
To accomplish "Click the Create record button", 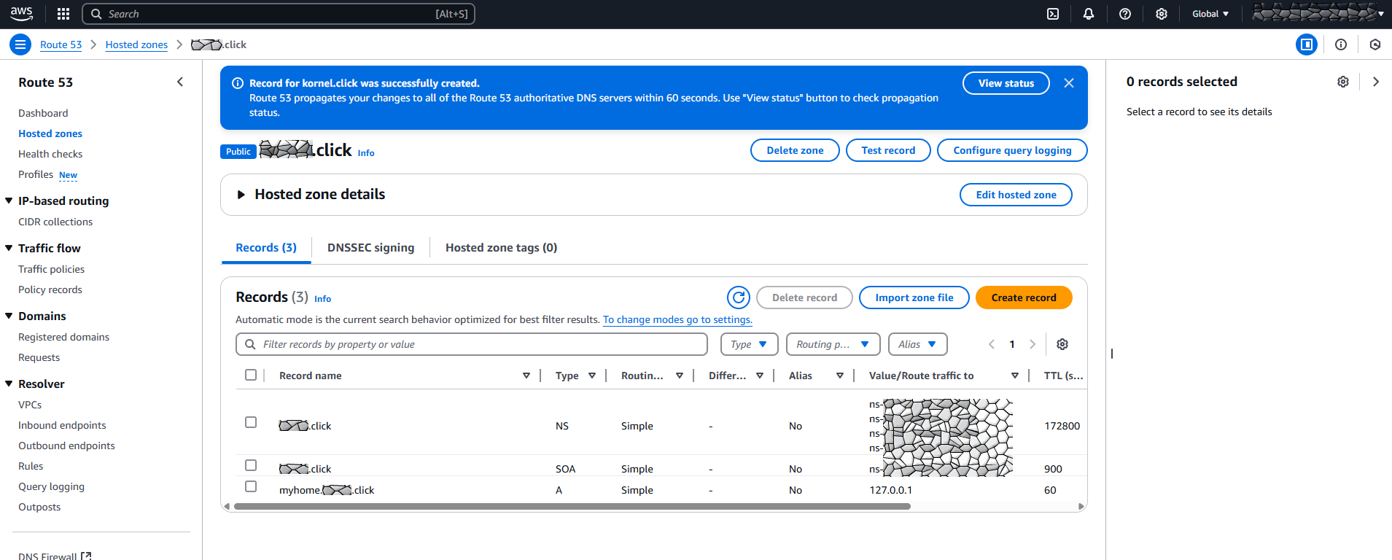I will point(1024,297).
